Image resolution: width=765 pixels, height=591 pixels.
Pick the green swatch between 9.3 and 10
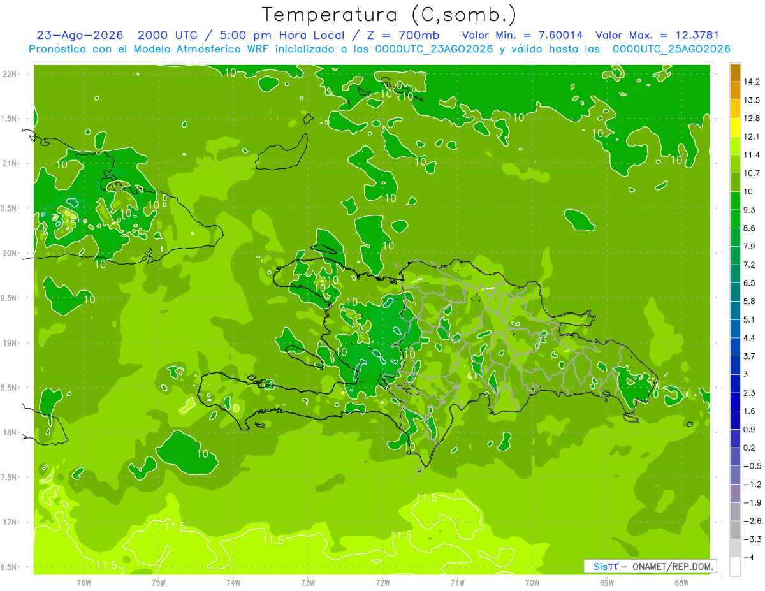click(735, 201)
